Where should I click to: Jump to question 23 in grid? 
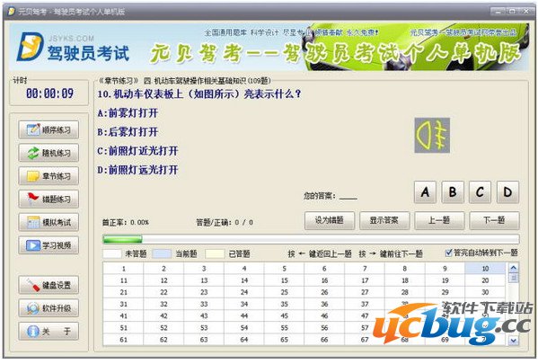point(204,292)
